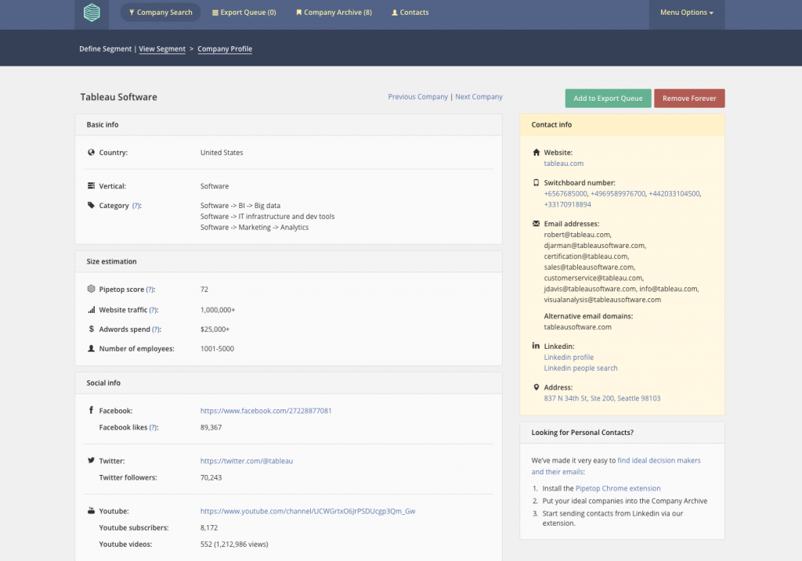
Task: Click the Tableau Software company title
Action: 119,97
